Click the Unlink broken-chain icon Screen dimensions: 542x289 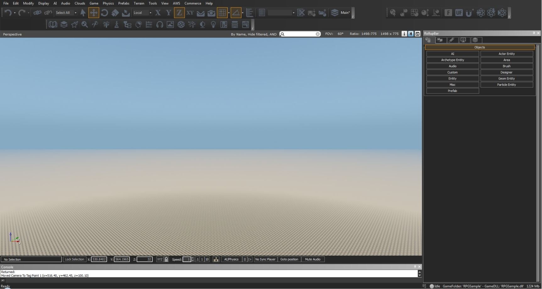coord(48,13)
